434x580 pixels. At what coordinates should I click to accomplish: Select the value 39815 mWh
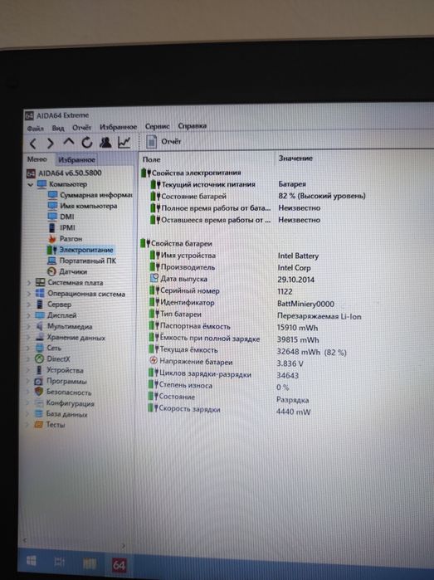[x=298, y=339]
